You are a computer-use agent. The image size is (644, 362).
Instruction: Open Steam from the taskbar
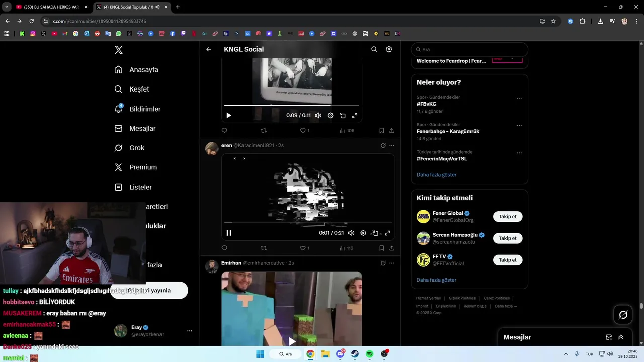pos(355,354)
